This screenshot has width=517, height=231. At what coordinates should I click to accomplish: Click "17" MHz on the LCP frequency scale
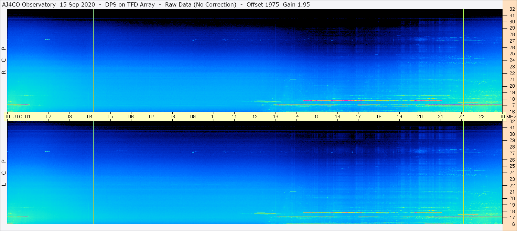coord(512,218)
